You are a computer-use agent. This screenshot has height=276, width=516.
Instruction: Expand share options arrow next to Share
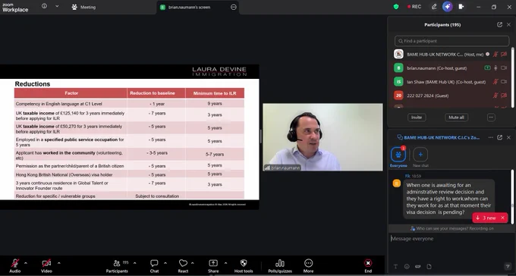click(226, 263)
